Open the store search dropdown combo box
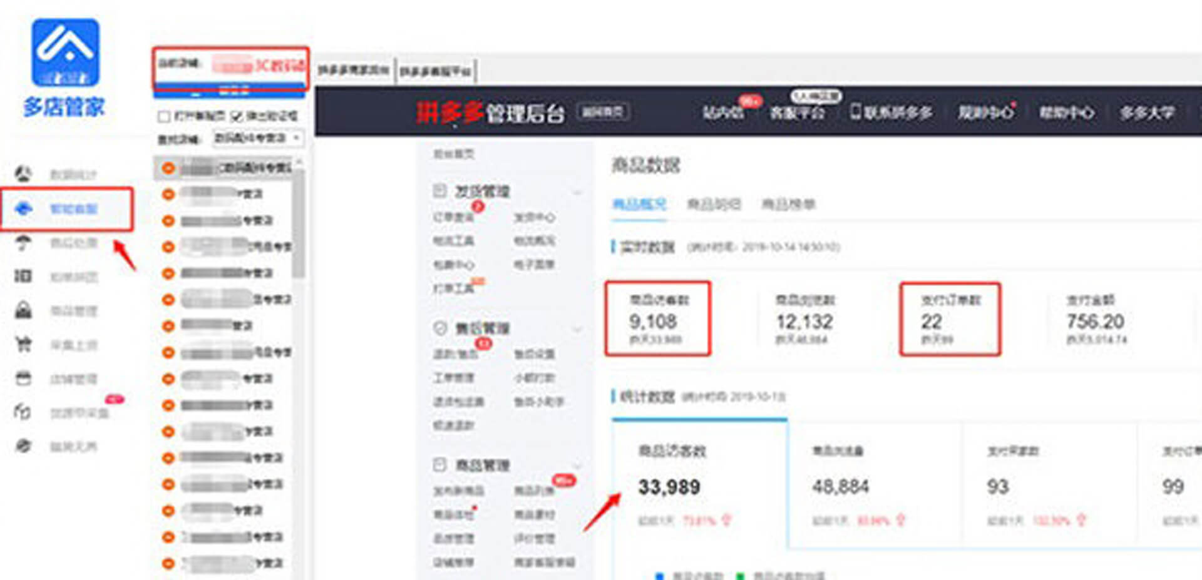Image resolution: width=1202 pixels, height=580 pixels. (x=257, y=138)
